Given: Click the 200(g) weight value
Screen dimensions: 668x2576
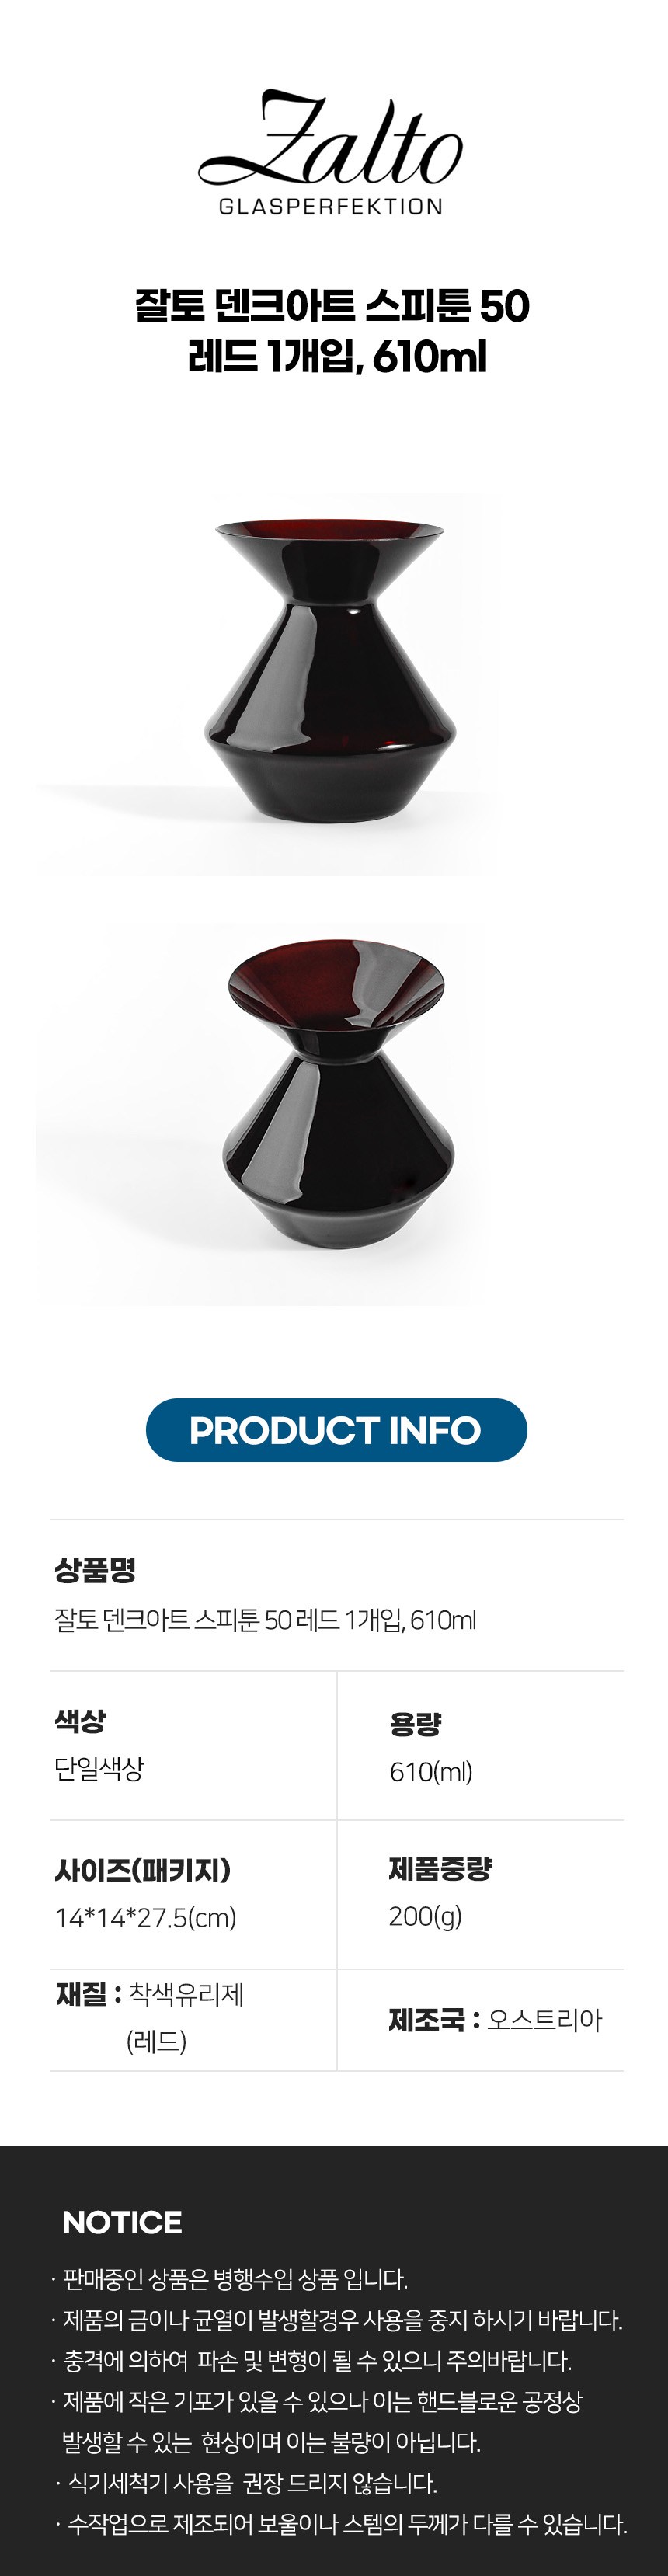Looking at the screenshot, I should point(426,1916).
